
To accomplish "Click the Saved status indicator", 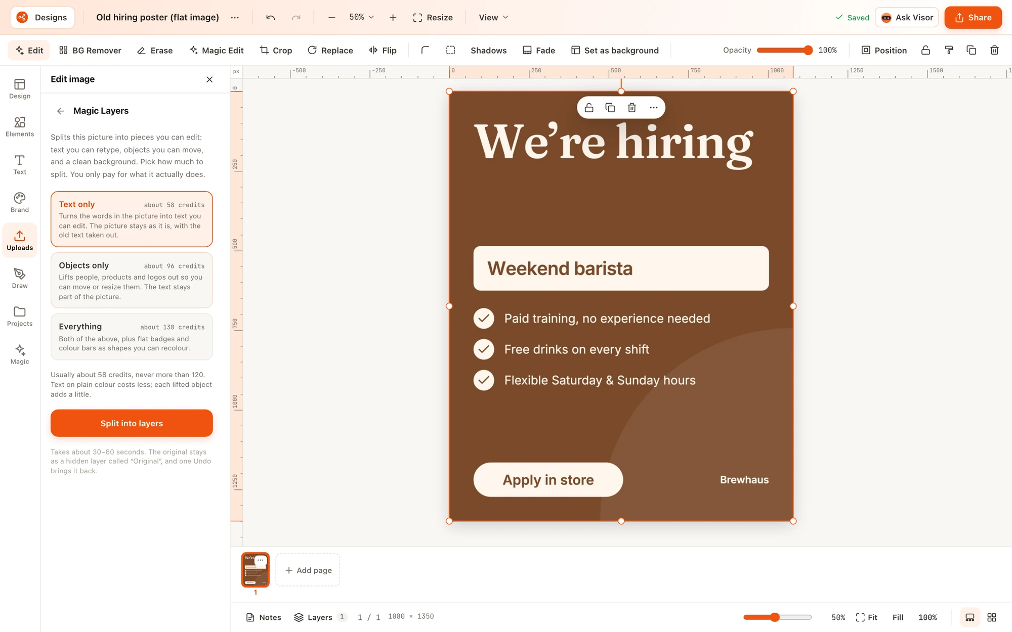I will (x=852, y=18).
